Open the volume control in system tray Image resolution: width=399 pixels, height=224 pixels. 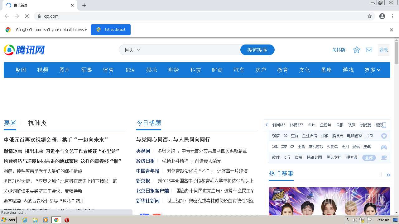(x=354, y=220)
